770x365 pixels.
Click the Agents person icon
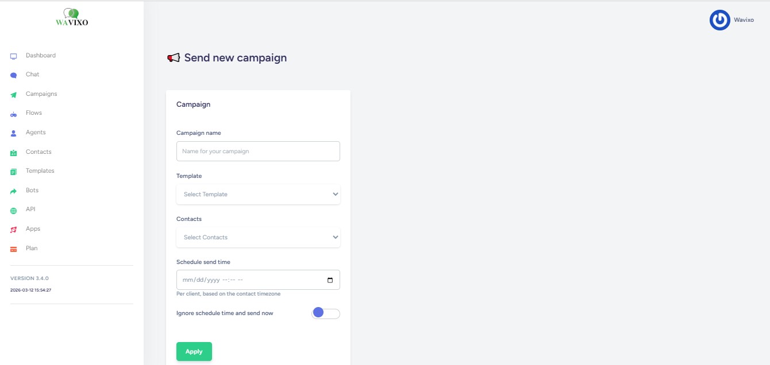(x=14, y=133)
